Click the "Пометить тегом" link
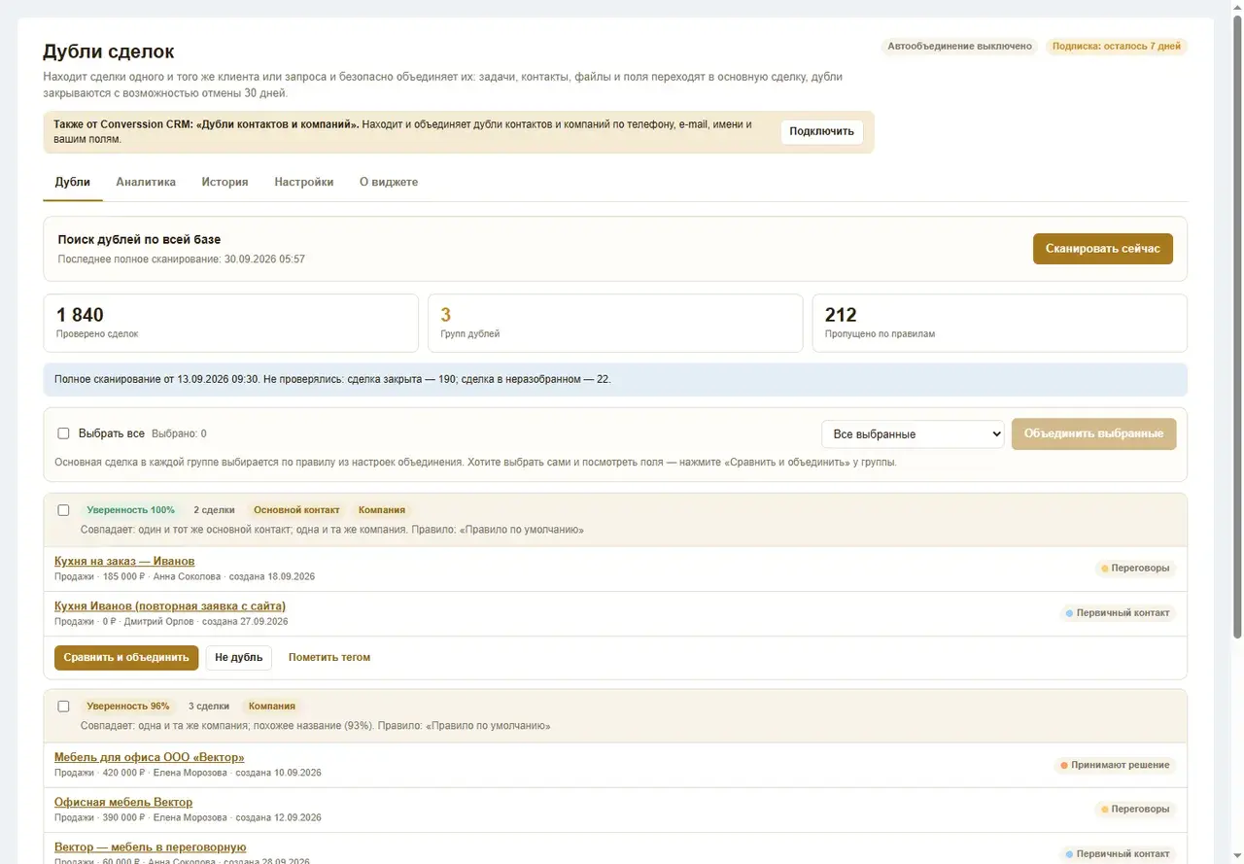1244x864 pixels. 329,657
